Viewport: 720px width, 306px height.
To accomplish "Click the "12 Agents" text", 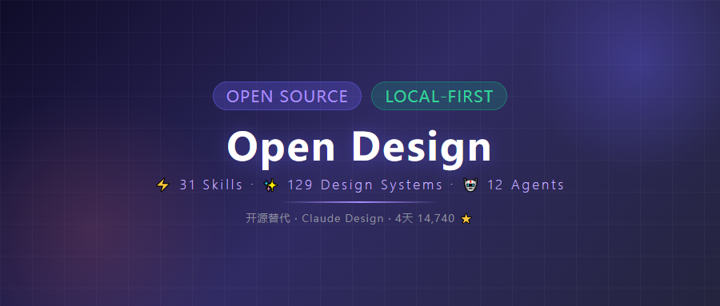I will (526, 185).
